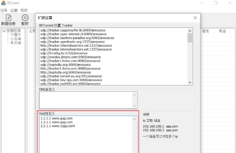Select 已完成 in the task tree

point(15,39)
